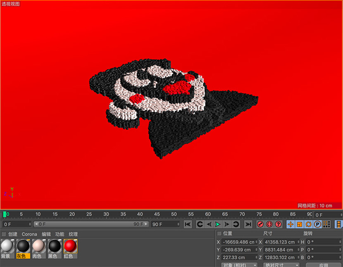Click material manager grip handle icon
Viewport: 343px width, 267px height.
3,234
